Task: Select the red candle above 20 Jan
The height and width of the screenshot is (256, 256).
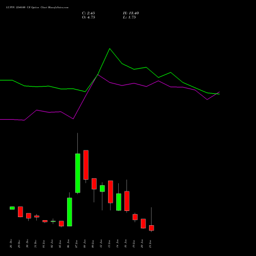Action: tap(143, 224)
